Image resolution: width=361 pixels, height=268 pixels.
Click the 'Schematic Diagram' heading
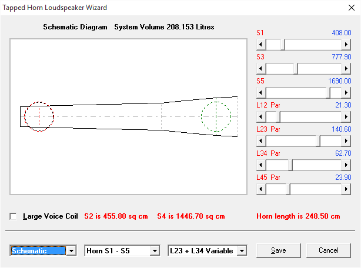(x=75, y=27)
